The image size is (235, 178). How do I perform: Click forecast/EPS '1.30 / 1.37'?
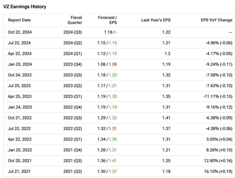(x=107, y=171)
